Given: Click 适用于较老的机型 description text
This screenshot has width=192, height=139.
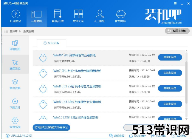Looking at the screenshot, I should 65,61.
